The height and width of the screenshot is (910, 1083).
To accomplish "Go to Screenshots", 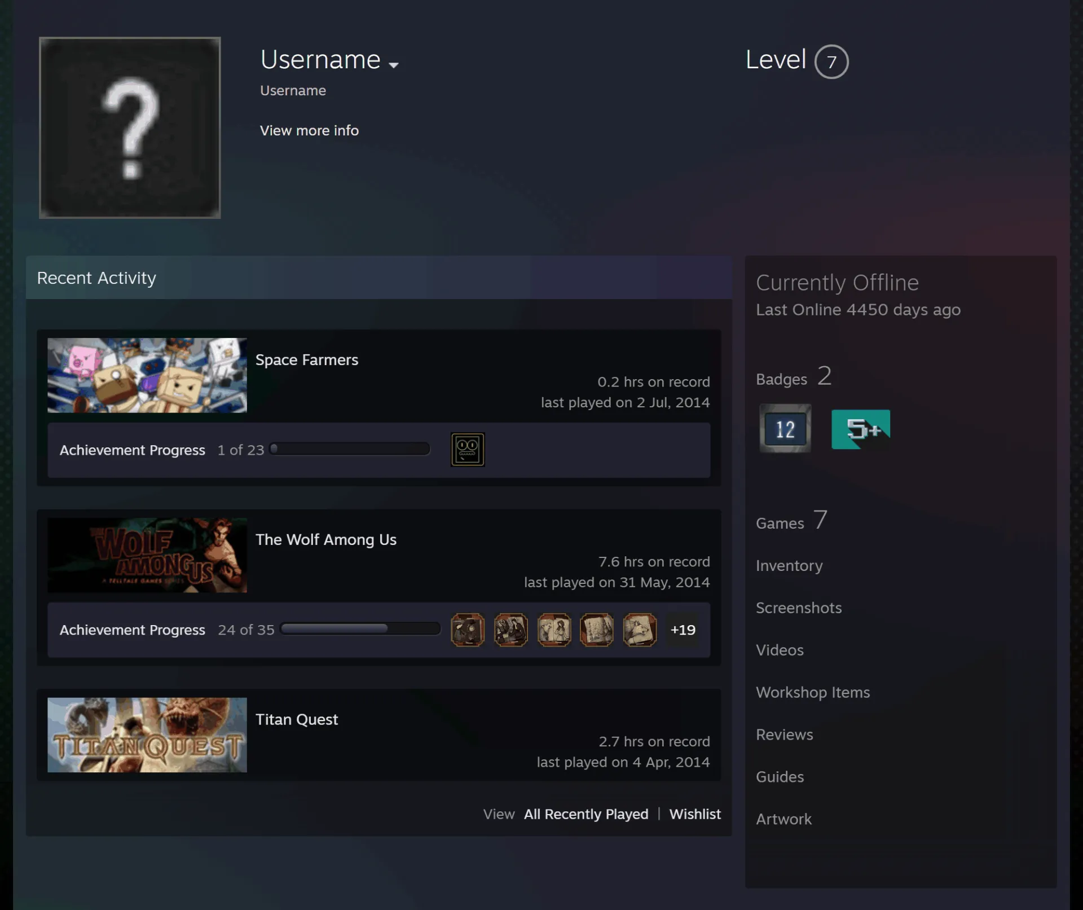I will 799,608.
